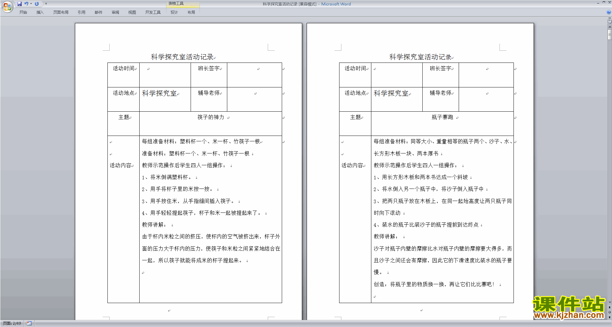This screenshot has height=327, width=612.
Task: Open Customize Quick Access Toolbar dropdown
Action: click(46, 4)
